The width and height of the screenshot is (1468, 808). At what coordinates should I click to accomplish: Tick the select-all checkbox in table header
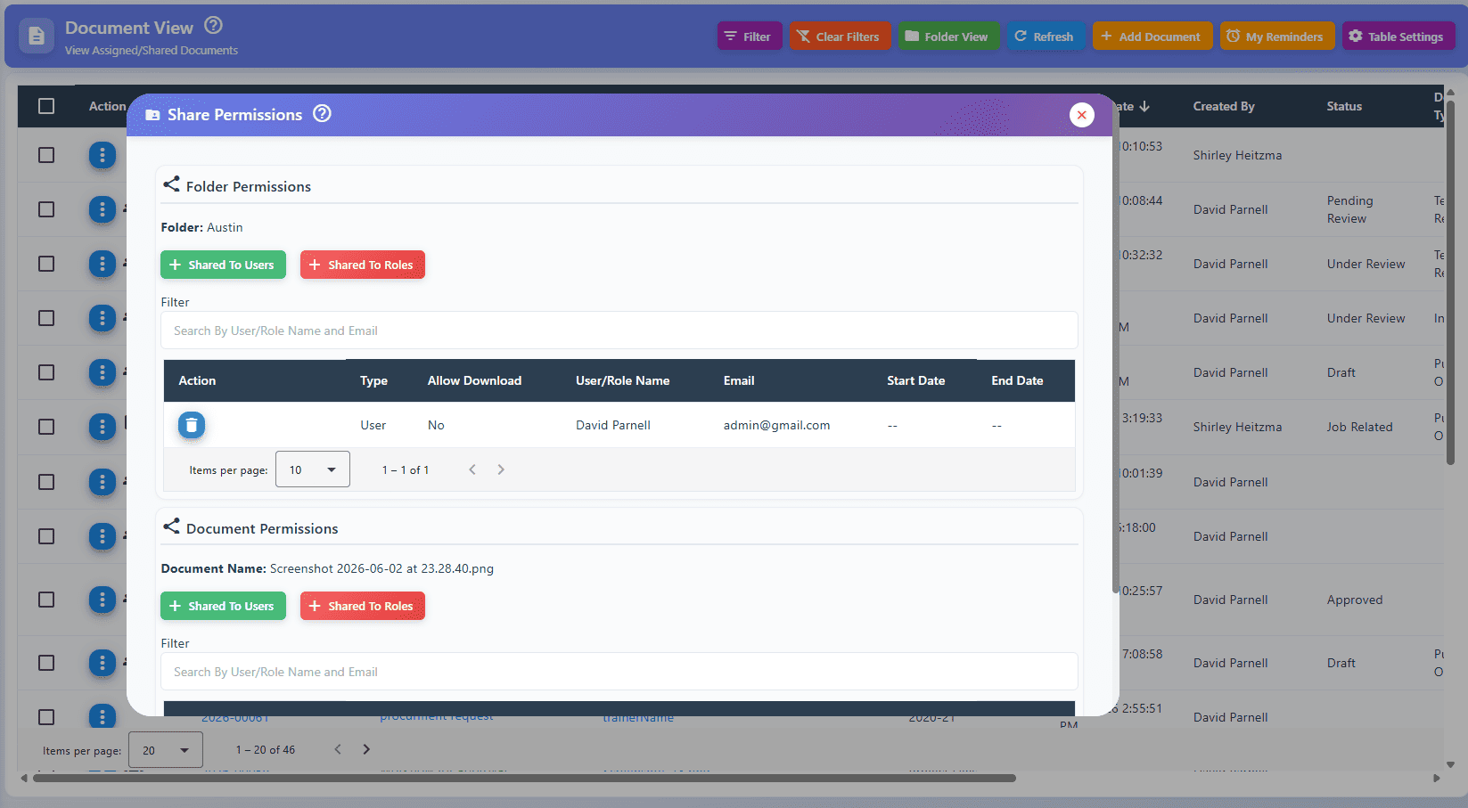[x=46, y=106]
